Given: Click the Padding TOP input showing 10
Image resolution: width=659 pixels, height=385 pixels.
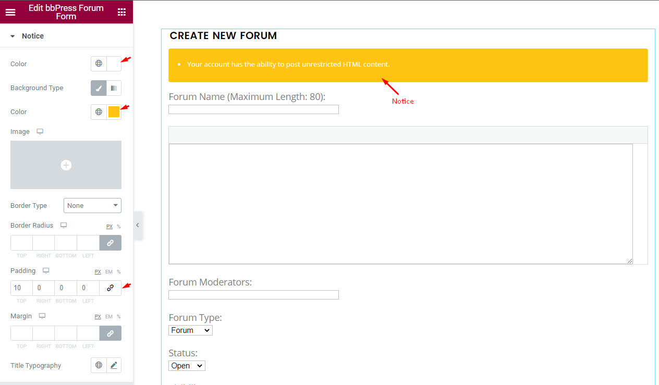Looking at the screenshot, I should point(21,288).
